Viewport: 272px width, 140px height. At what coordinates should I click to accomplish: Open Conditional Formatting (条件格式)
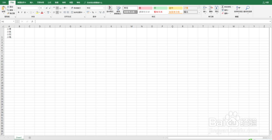tap(110, 10)
